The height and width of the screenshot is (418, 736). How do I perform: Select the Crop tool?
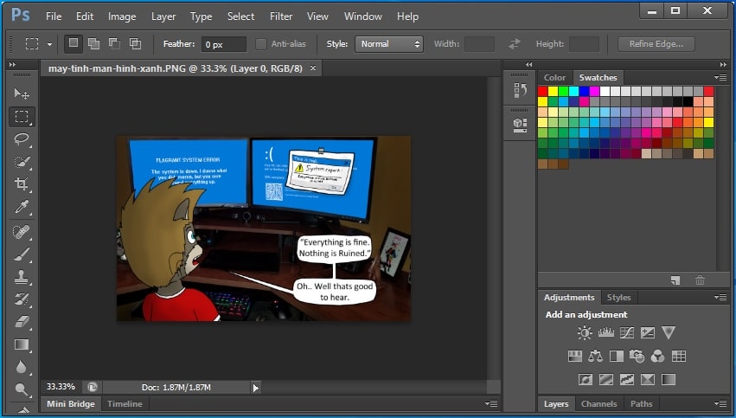coord(21,183)
